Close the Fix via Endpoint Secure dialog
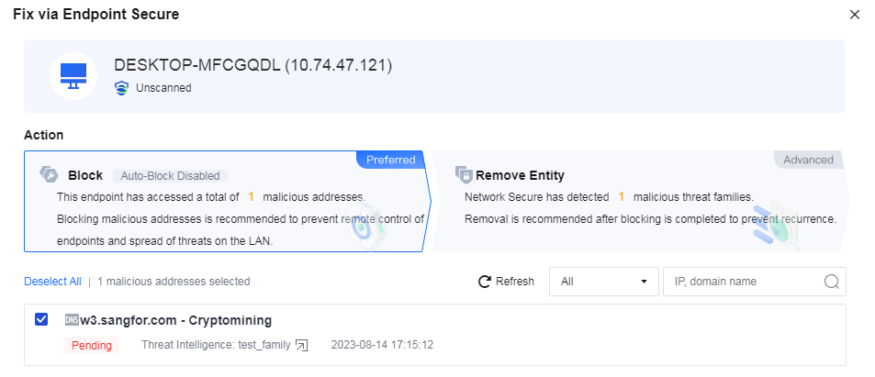The width and height of the screenshot is (875, 377). click(854, 15)
